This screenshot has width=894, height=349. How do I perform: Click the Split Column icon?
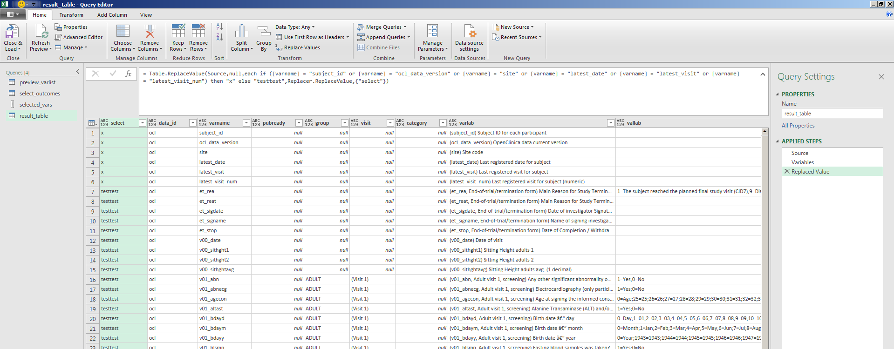click(241, 32)
